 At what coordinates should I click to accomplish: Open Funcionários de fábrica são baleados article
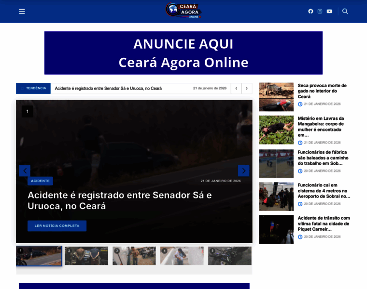click(322, 158)
